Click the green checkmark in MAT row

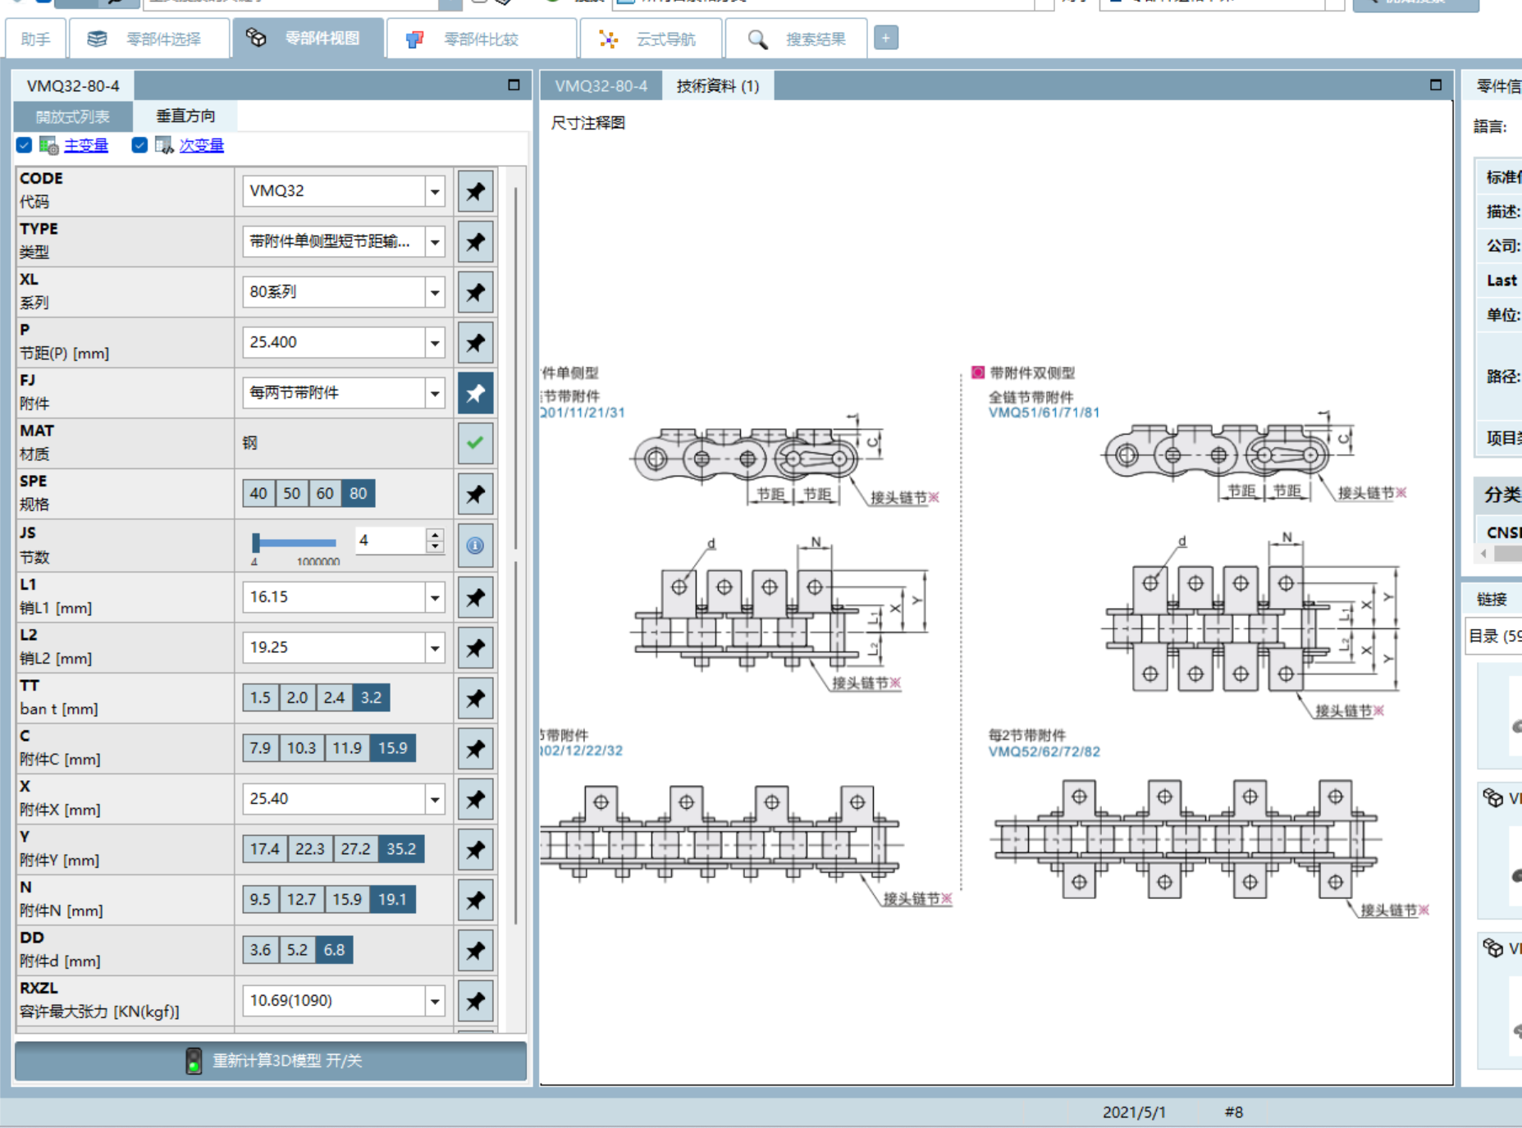point(475,443)
